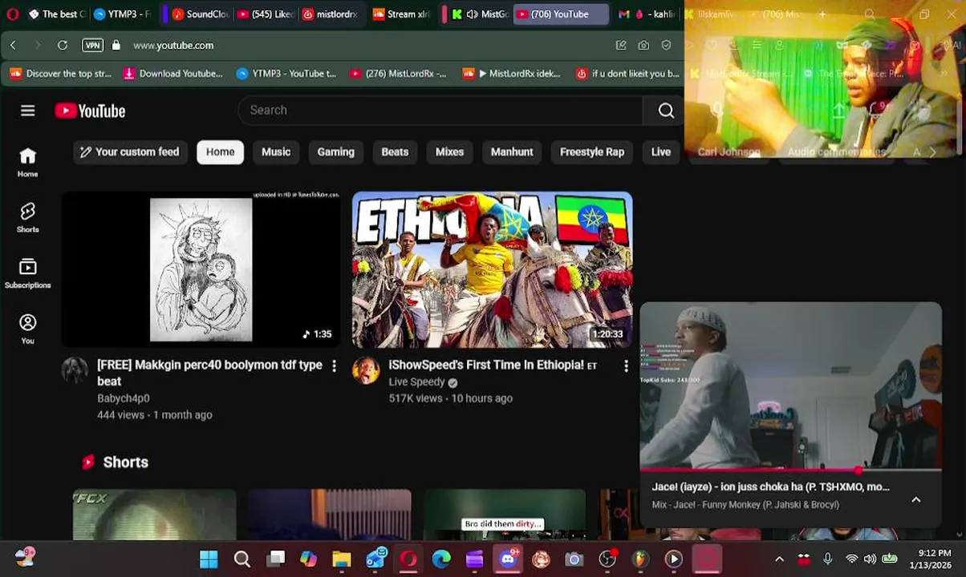
Task: Open Your custom feed chip
Action: 130,152
